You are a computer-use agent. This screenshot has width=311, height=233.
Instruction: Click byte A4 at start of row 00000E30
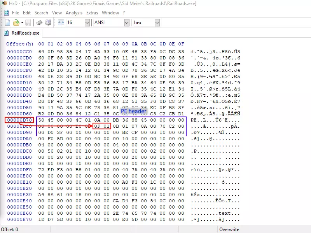click(x=41, y=195)
